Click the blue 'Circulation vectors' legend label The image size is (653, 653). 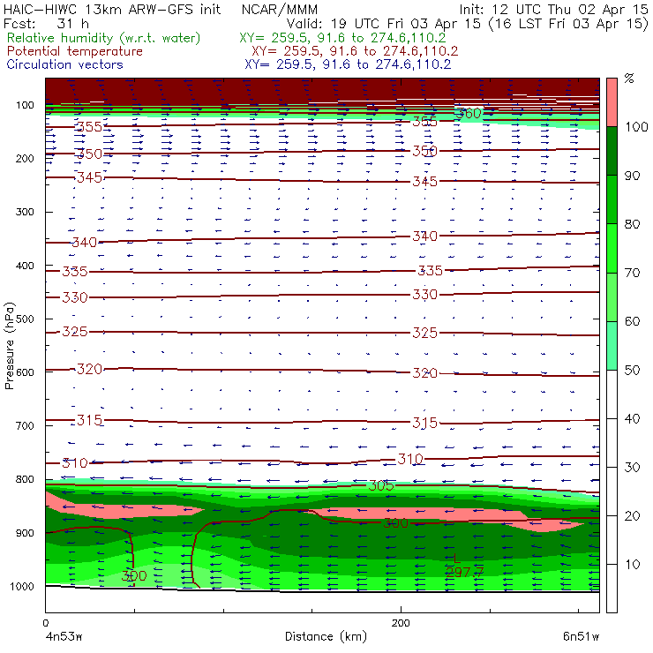[64, 64]
